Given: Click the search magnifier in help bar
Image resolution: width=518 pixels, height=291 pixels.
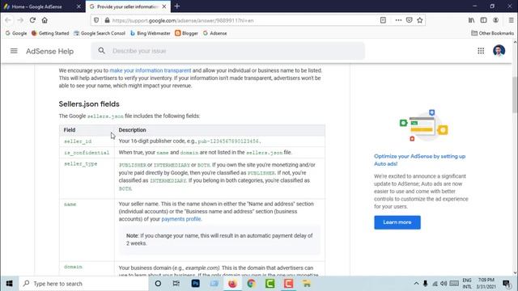Looking at the screenshot, I should 101,50.
